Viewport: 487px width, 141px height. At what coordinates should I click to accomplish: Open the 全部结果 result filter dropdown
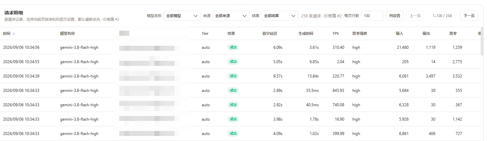280,16
